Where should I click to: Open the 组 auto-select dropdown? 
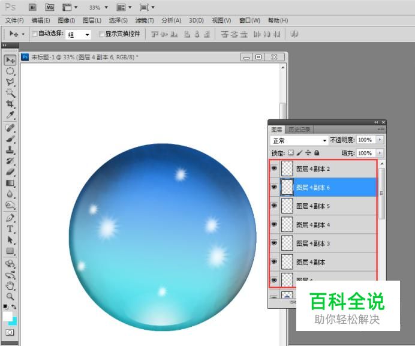point(79,34)
